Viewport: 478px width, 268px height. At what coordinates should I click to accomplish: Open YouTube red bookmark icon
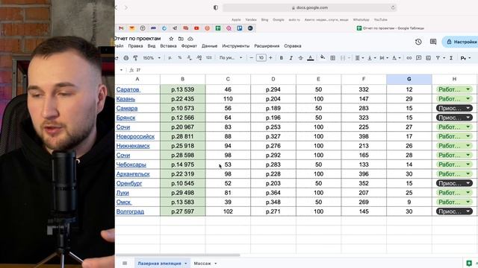point(196,28)
